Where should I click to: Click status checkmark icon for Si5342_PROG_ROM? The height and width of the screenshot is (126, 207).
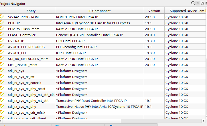click(x=2, y=17)
